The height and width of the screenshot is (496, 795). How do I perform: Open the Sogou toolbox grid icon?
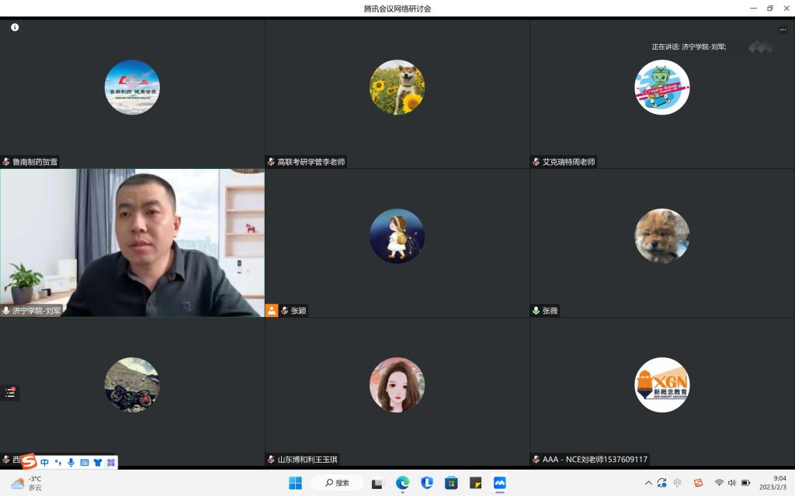[111, 462]
